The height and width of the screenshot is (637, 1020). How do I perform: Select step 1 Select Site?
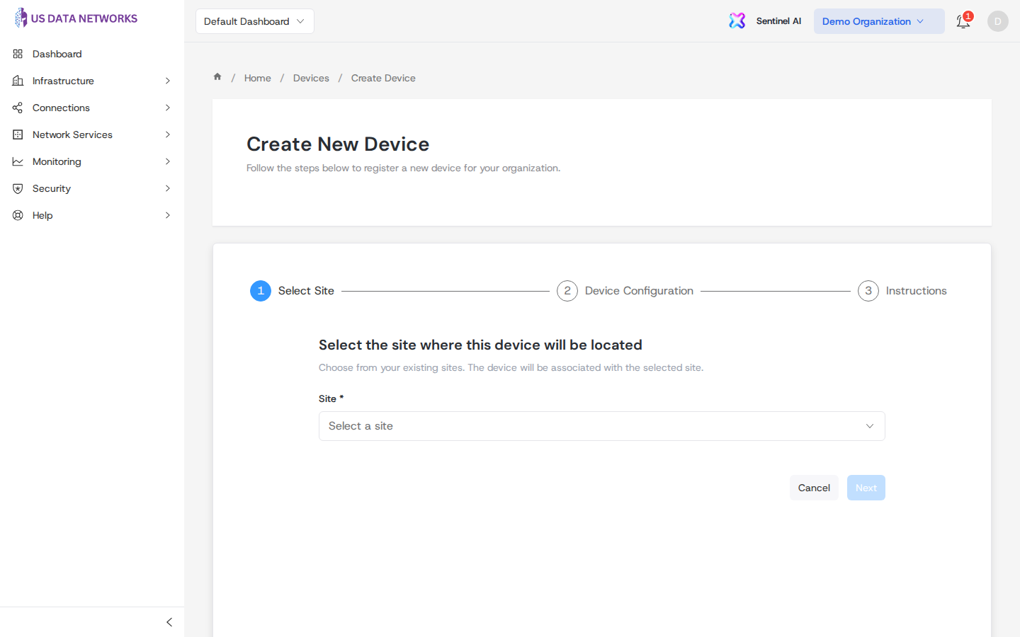pos(292,291)
